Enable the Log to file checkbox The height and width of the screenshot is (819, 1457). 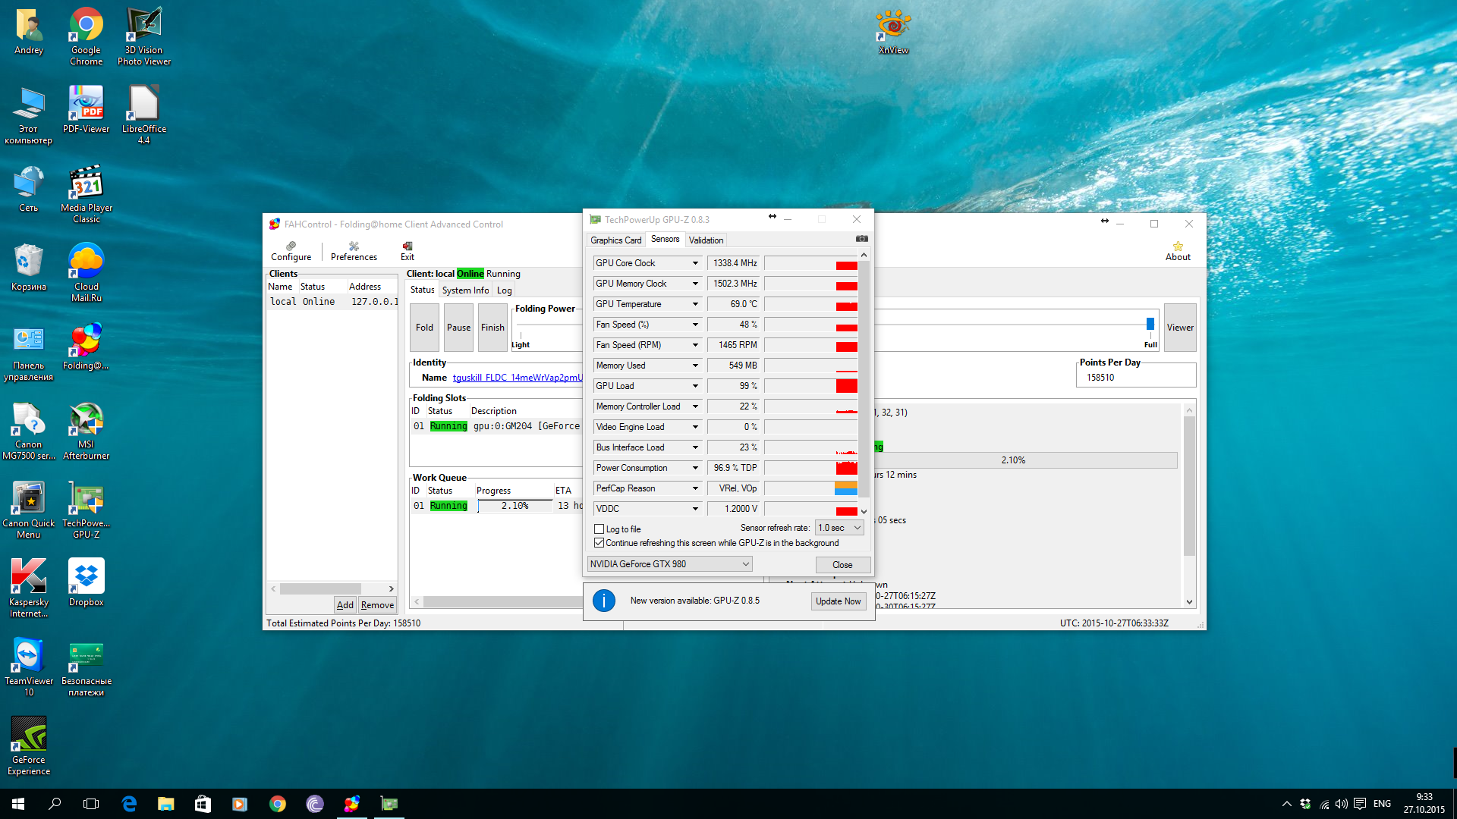pyautogui.click(x=599, y=529)
